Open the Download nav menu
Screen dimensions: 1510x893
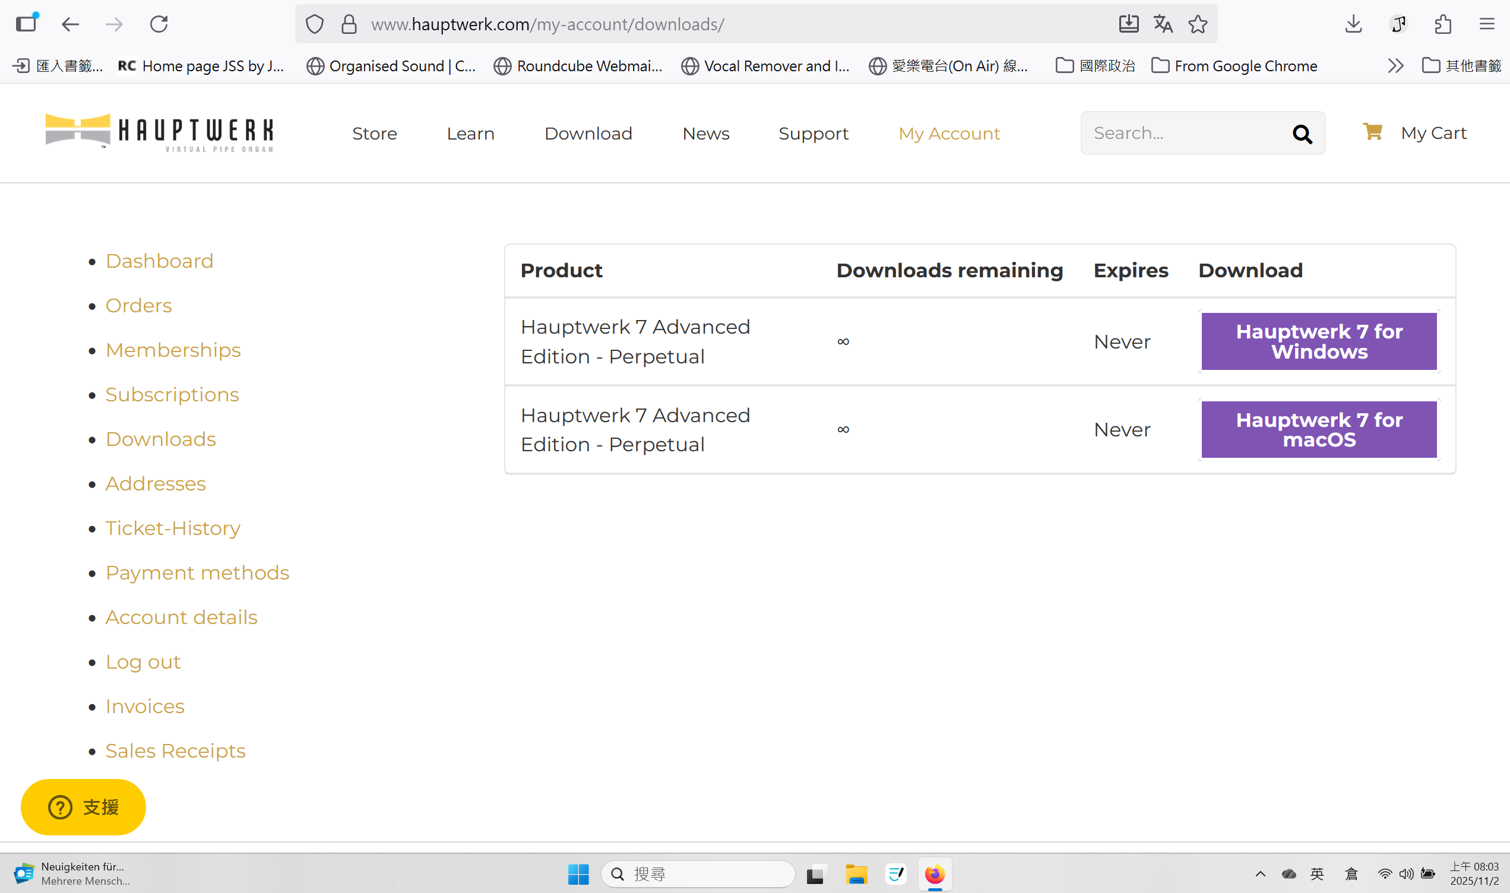[588, 134]
